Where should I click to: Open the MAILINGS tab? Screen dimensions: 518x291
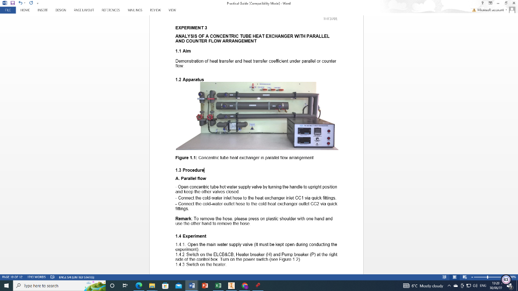(x=136, y=10)
